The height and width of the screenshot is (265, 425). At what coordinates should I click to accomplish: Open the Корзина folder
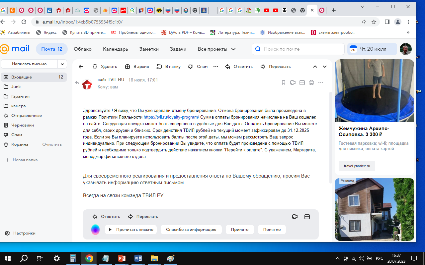pyautogui.click(x=20, y=144)
